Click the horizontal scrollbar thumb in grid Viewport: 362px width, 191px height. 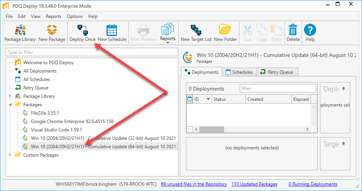coord(212,129)
